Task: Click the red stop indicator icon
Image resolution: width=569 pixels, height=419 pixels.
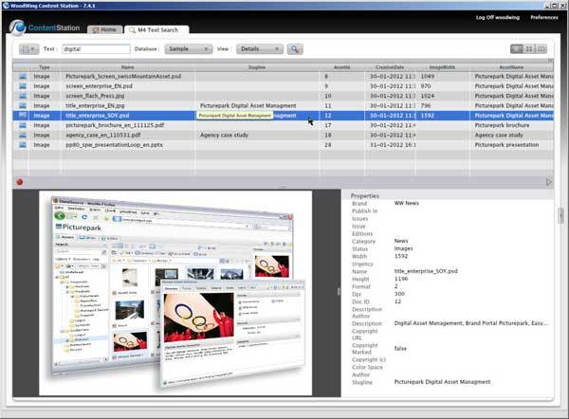Action: pyautogui.click(x=20, y=182)
